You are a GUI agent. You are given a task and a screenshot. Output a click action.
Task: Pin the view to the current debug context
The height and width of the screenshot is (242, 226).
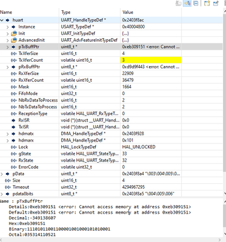[216, 3]
